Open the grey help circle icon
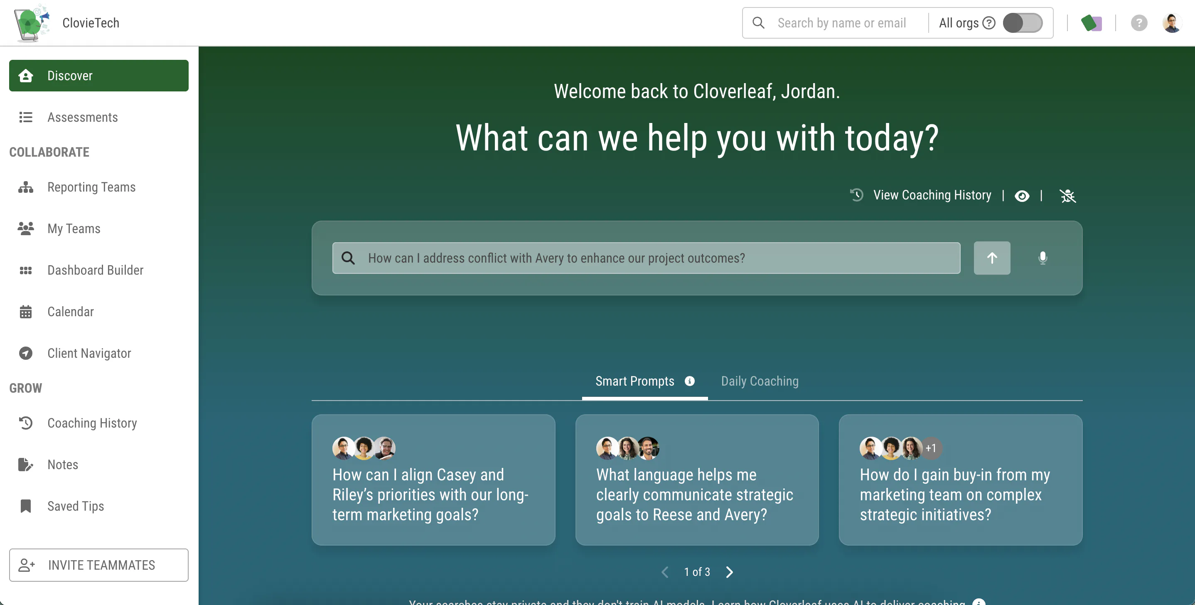This screenshot has width=1195, height=605. 1139,23
